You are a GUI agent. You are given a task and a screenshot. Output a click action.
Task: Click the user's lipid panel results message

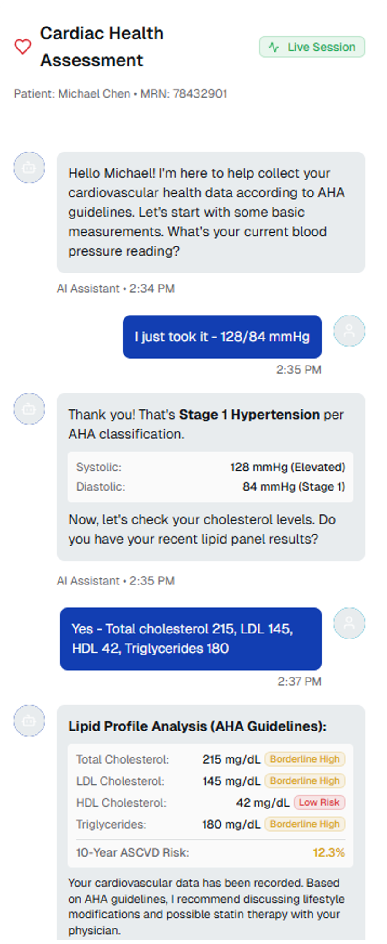coord(191,638)
